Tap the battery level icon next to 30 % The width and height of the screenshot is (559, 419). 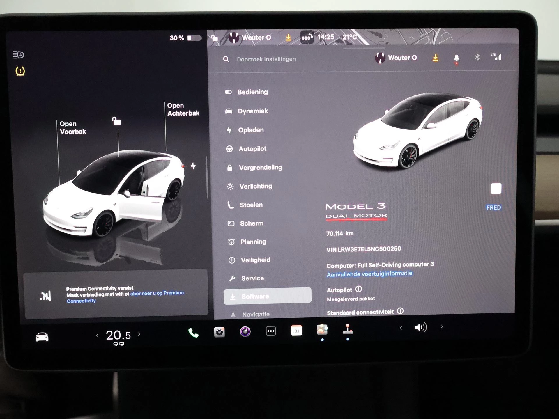pos(194,38)
